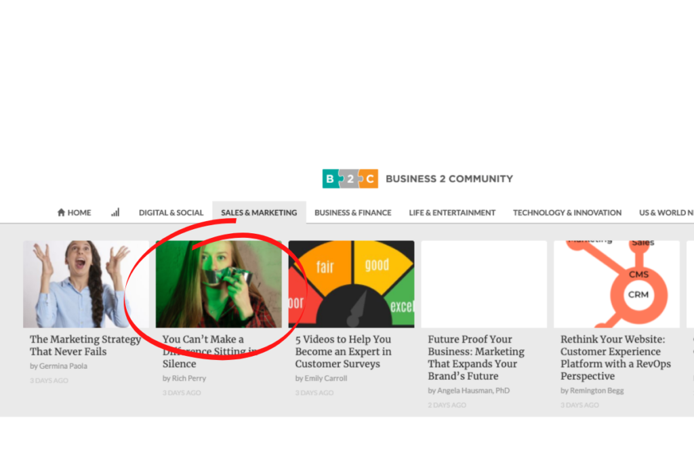Click '3 DAYS AGO' under Germina Paola
The height and width of the screenshot is (463, 694).
click(49, 381)
